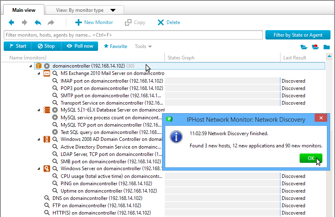Click the Stop button
335x217 pixels.
46,46
